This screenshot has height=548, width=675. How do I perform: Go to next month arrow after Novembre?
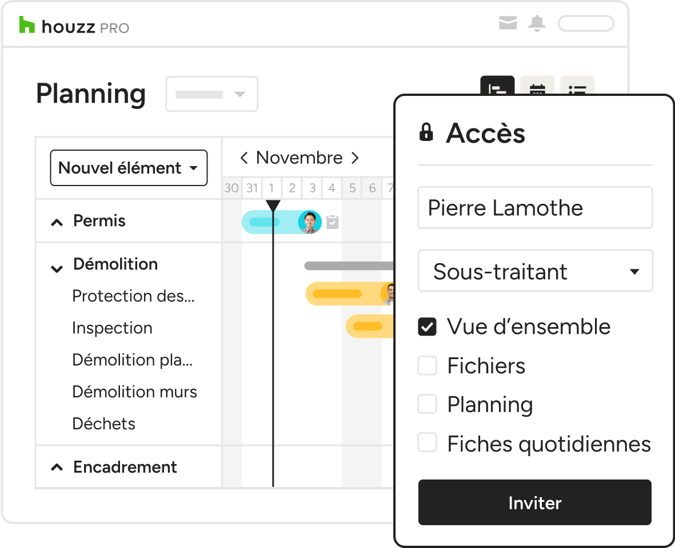point(355,158)
